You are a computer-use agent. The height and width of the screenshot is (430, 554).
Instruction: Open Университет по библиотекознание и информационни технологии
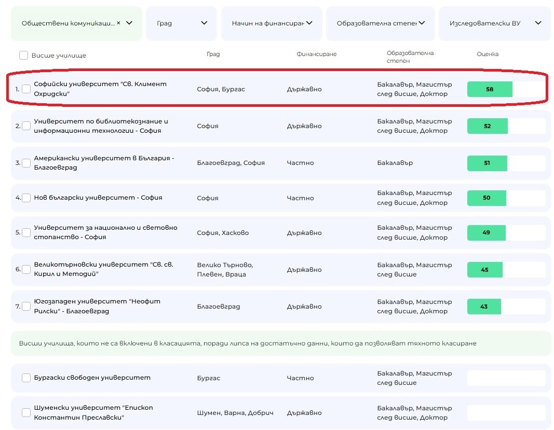[101, 126]
